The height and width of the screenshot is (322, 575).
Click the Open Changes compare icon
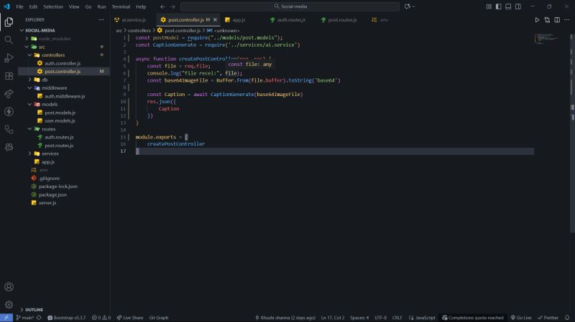point(547,20)
